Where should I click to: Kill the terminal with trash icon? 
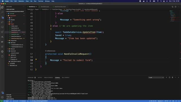(x=173, y=77)
